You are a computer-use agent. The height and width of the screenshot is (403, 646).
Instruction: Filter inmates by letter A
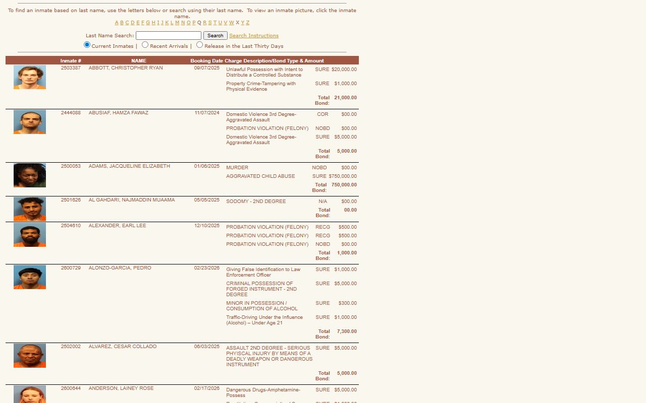coord(117,23)
